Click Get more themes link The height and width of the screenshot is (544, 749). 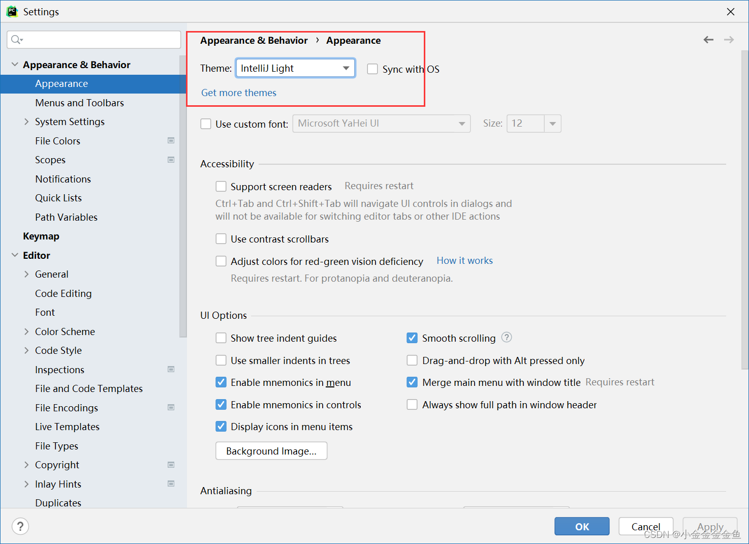[239, 93]
